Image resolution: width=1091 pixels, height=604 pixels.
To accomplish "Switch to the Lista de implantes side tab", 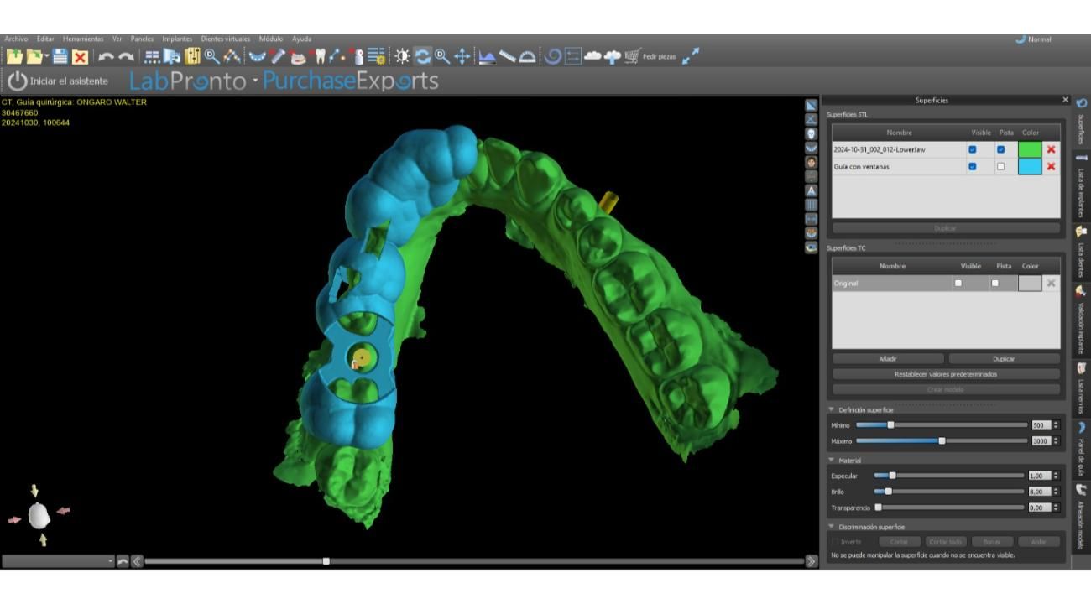I will pos(1081,186).
